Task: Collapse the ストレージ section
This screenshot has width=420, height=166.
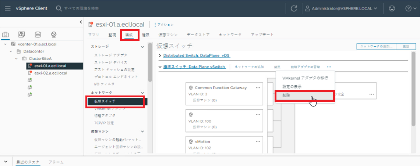Action: point(143,47)
